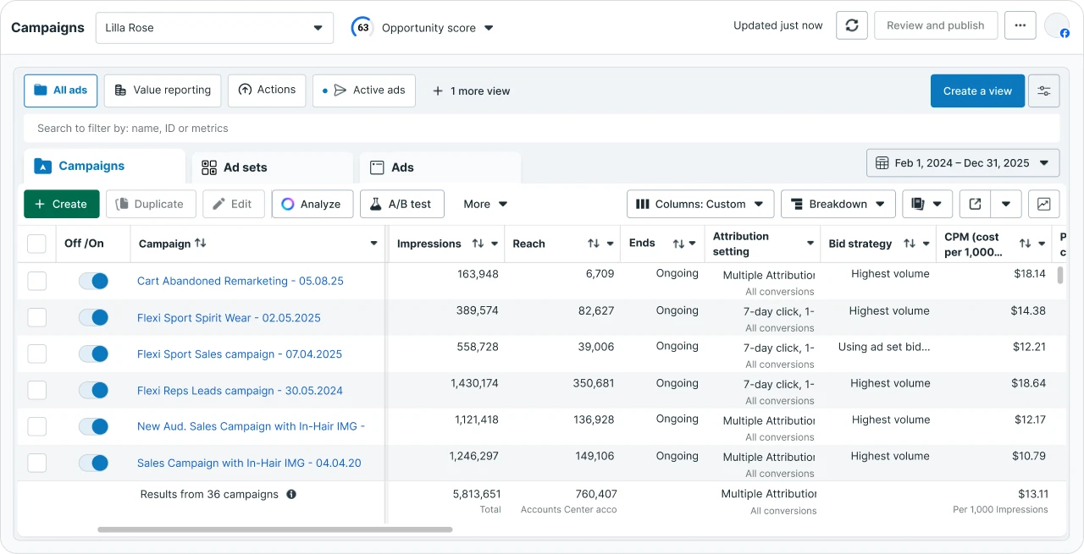Screen dimensions: 1084x554
Task: Click the opportunity score 63 circle
Action: (x=362, y=27)
